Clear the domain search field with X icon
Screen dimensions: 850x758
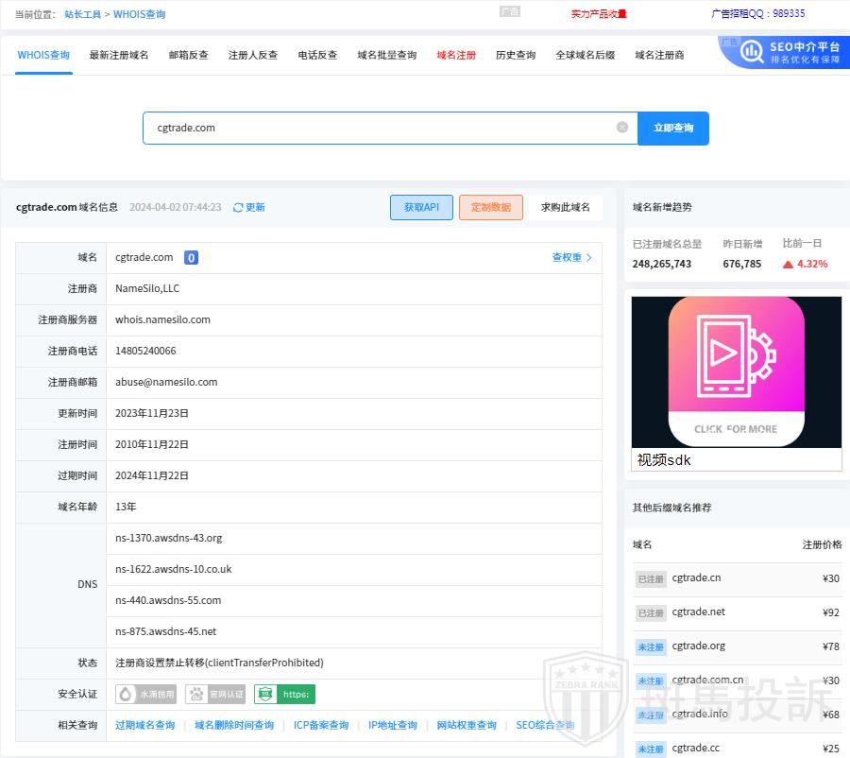point(621,128)
